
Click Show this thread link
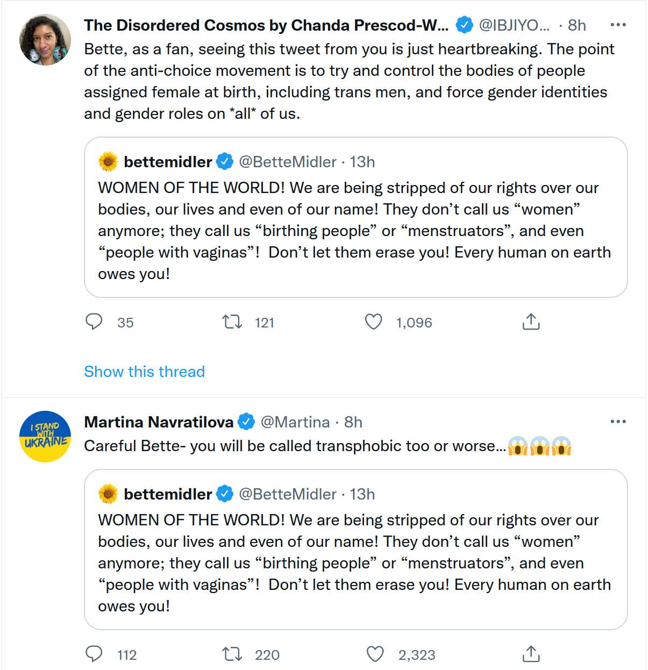(144, 372)
